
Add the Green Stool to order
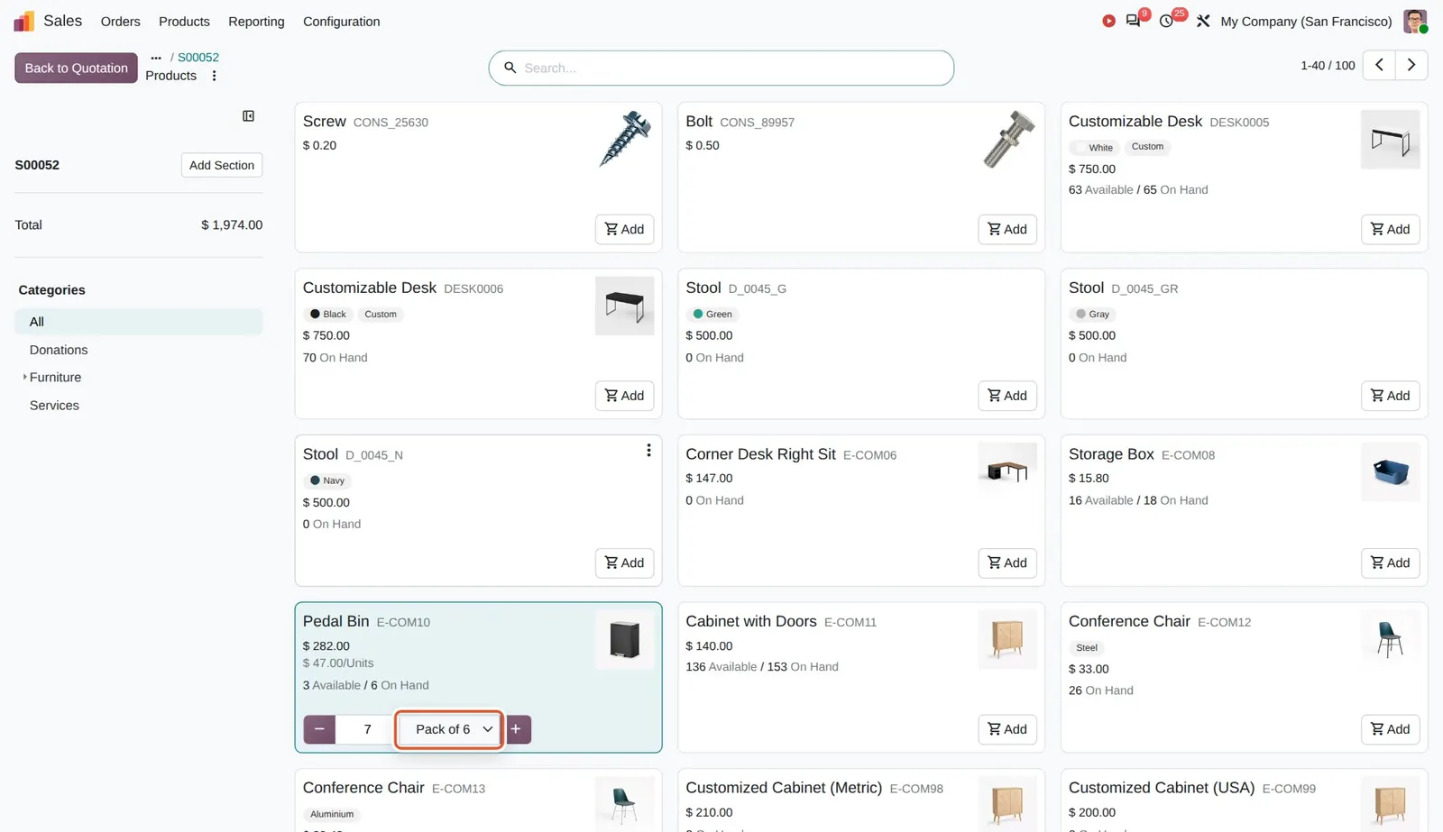click(1007, 396)
